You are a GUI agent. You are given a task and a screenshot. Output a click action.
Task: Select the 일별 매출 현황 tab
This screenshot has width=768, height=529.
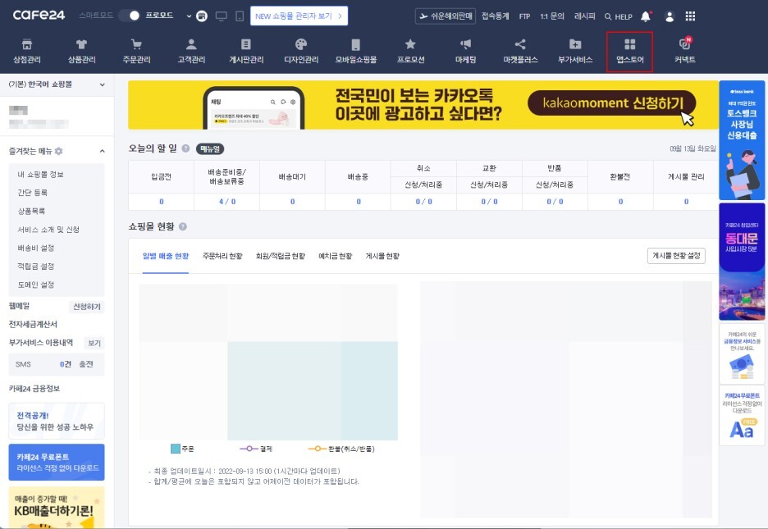[x=166, y=256]
